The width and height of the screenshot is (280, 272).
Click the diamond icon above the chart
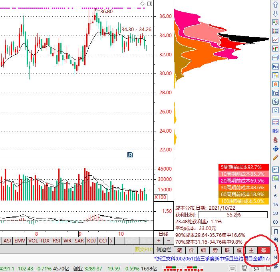click(142, 4)
